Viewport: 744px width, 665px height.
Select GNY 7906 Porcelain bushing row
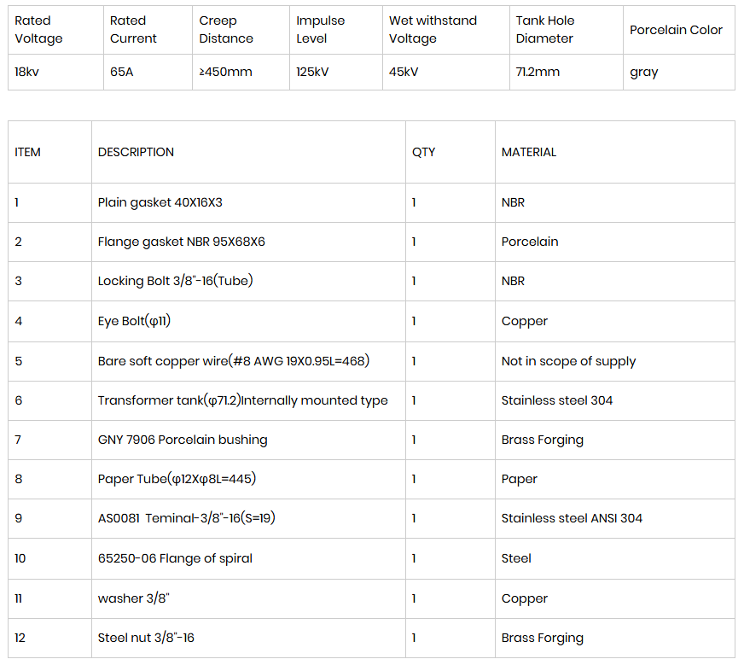pos(371,440)
